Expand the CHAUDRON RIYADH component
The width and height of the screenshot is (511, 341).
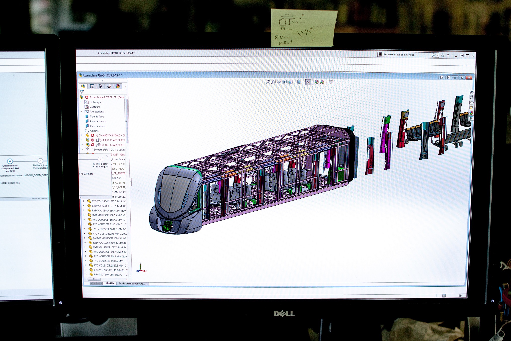point(82,135)
